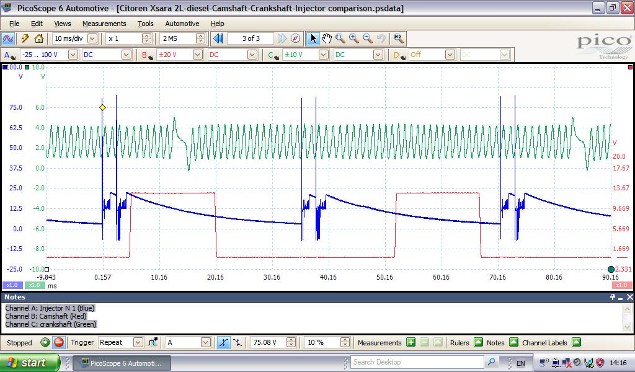Screen dimensions: 635x372
Task: Open the File menu
Action: [14, 24]
